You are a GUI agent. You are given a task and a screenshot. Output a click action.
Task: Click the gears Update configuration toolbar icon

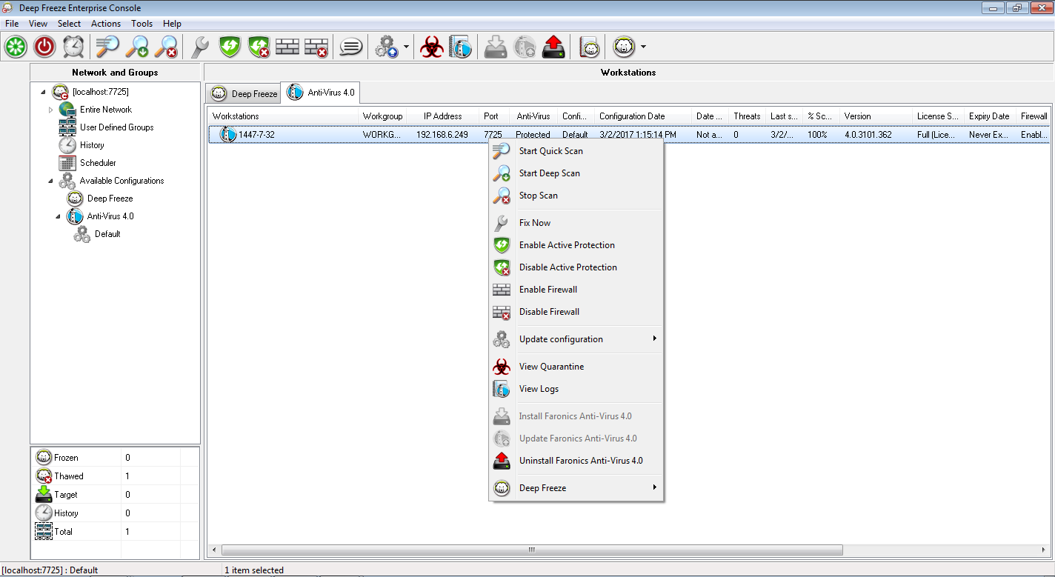pos(386,47)
